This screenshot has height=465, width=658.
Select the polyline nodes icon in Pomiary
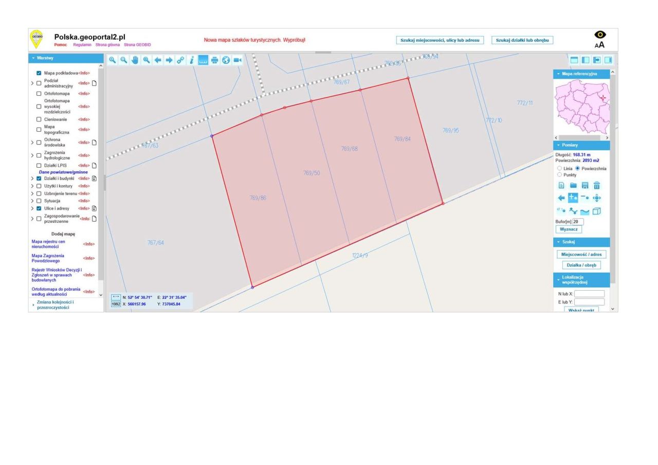click(573, 211)
